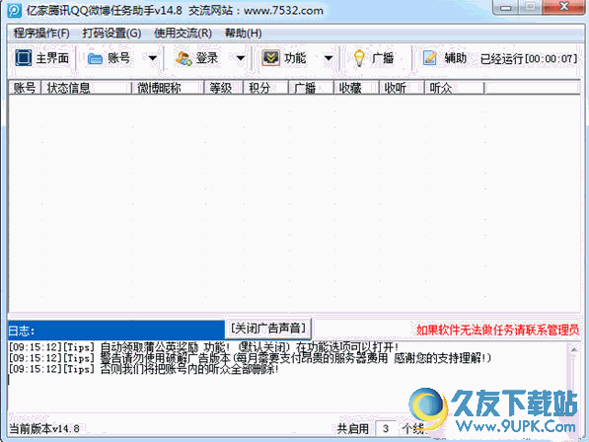589x442 pixels.
Task: Sort by the 积分 column header
Action: point(266,88)
